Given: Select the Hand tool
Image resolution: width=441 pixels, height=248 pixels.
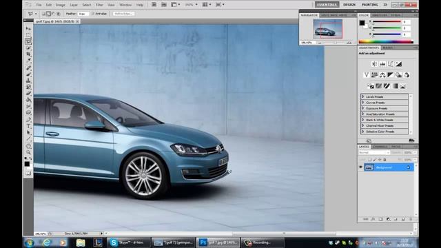Looking at the screenshot, I should pos(28,146).
